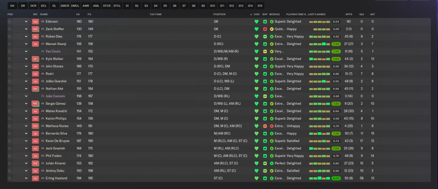Screen dimensions: 438x189
Task: Open the selection dropdown for John Stones
Action: click(26, 66)
